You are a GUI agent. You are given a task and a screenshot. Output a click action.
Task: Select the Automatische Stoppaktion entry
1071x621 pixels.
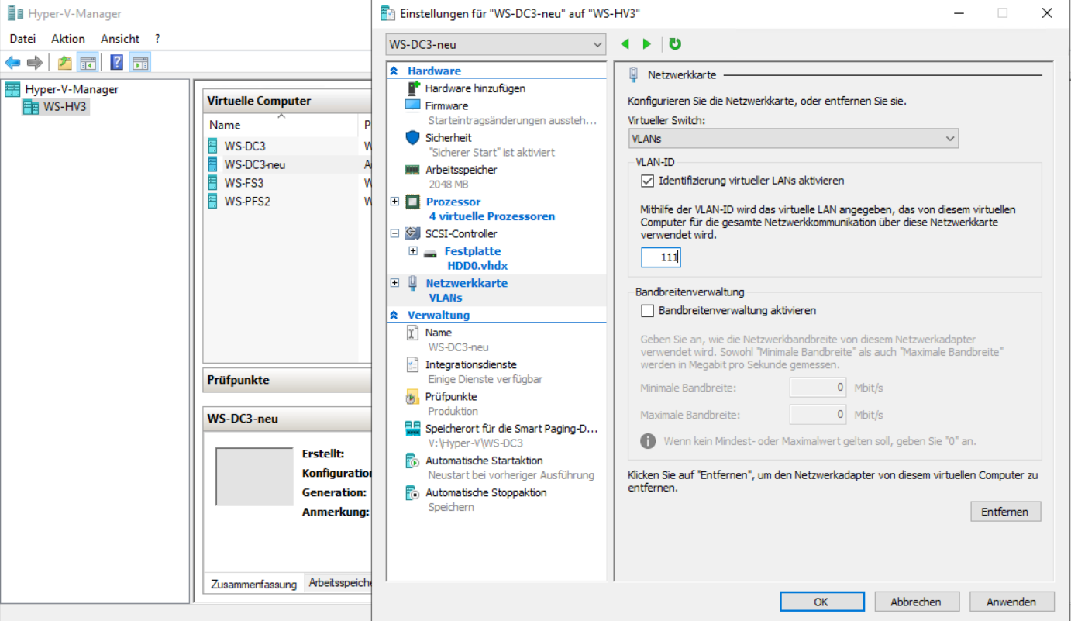486,493
